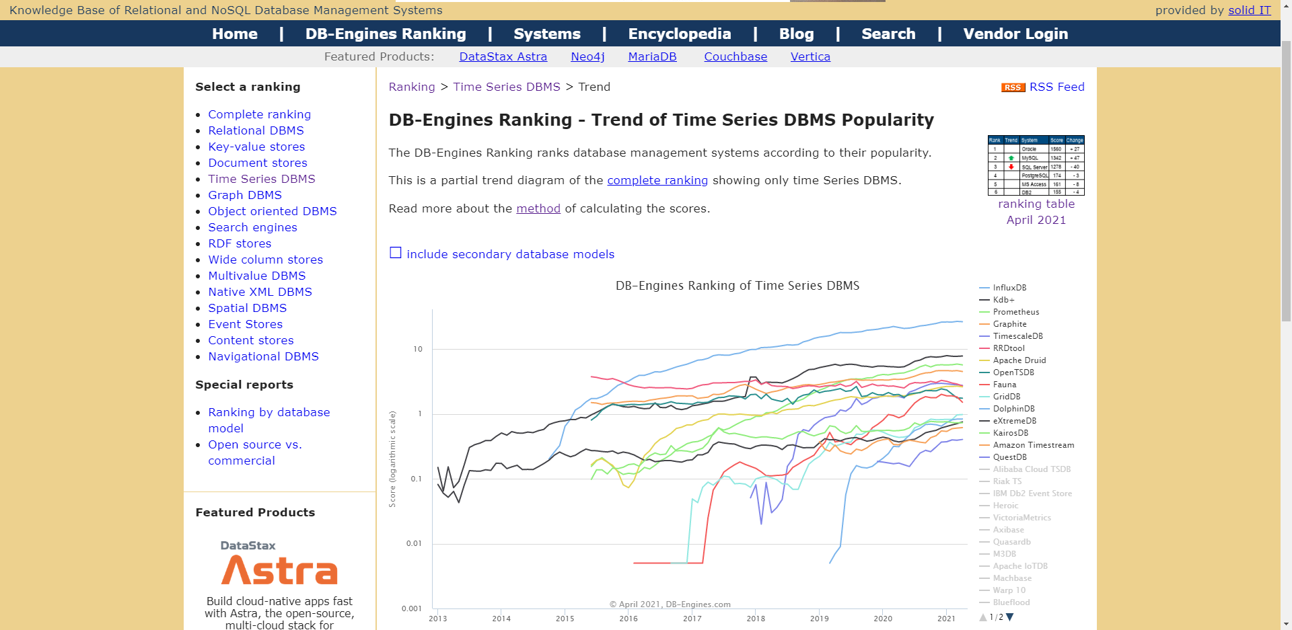Screen dimensions: 1292x630
Task: Toggle KairosDB series in chart legend
Action: (1004, 433)
